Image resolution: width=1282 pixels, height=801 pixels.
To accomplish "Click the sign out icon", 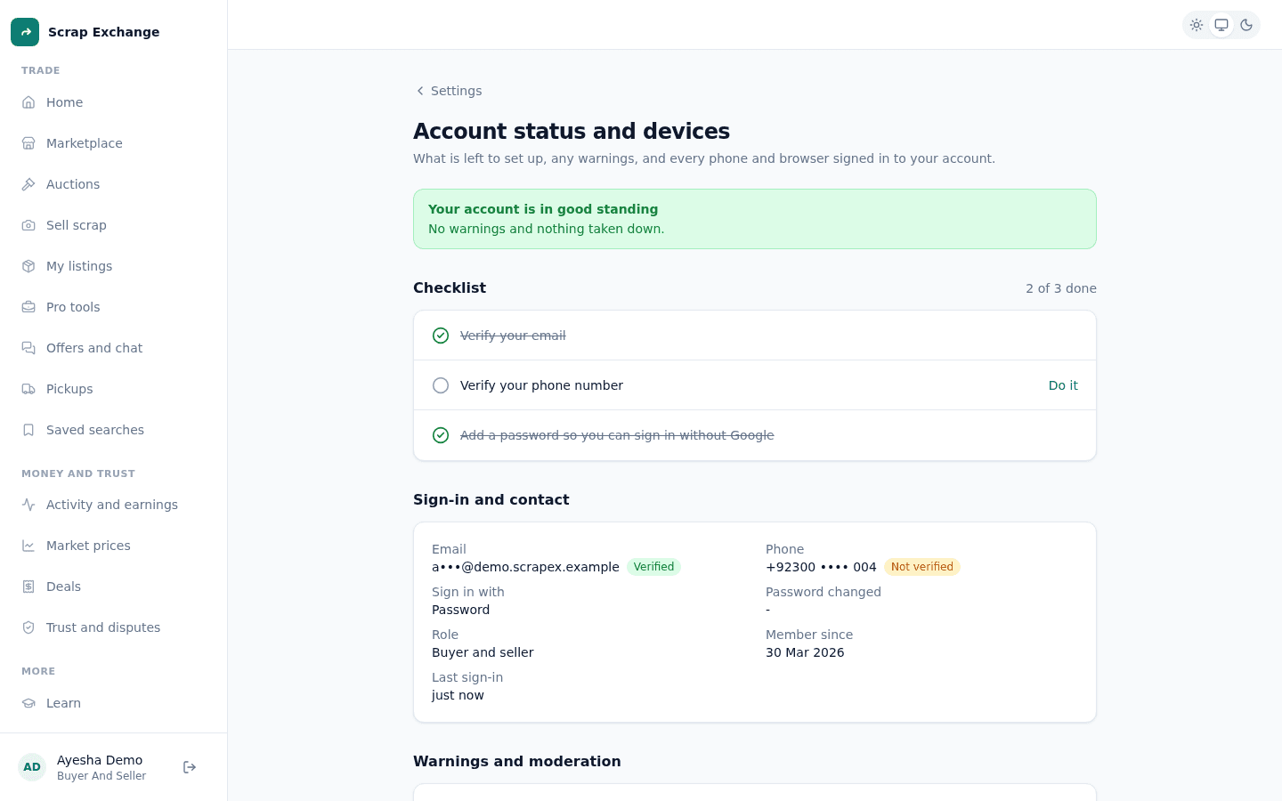I will point(190,767).
